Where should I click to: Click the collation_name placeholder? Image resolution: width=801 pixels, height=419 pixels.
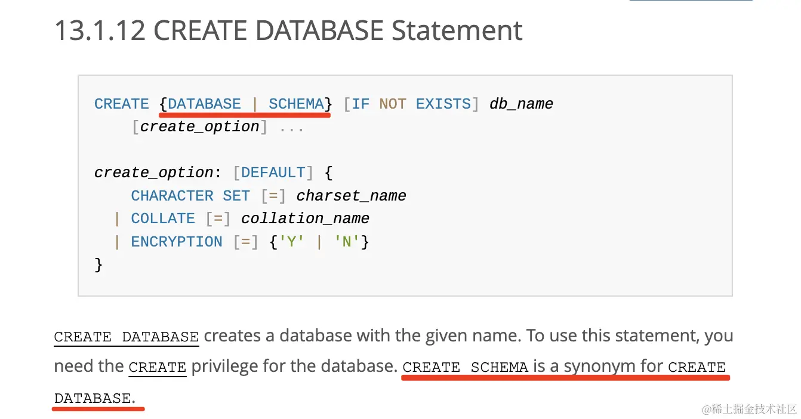(x=305, y=218)
